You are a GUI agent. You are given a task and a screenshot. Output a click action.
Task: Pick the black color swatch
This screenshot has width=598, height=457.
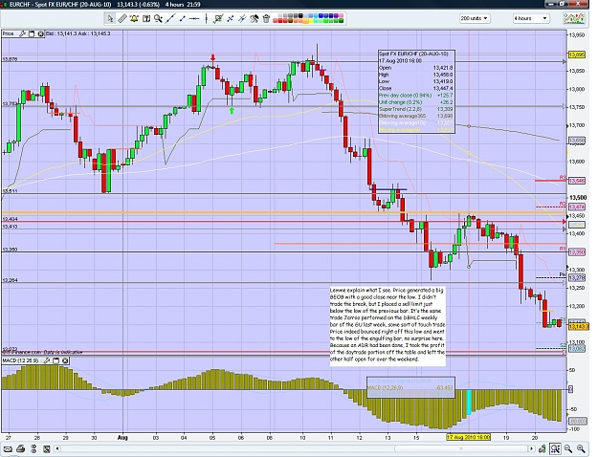point(300,15)
